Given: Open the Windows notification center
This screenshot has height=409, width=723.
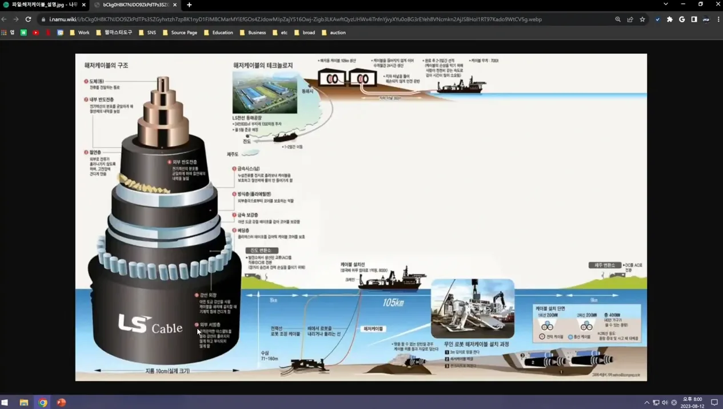Looking at the screenshot, I should pos(714,402).
